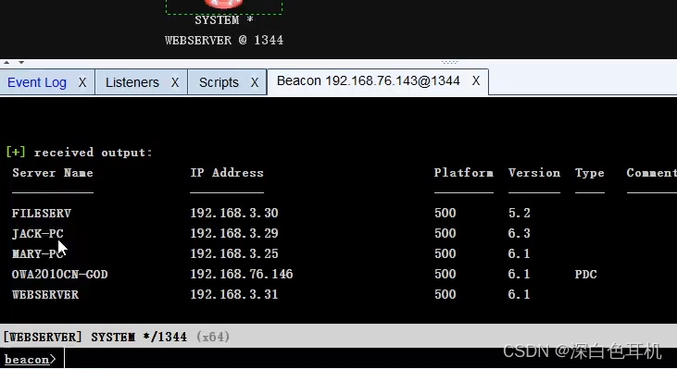Screen dimensions: 677x369
Task: Click OWA2010CN-GOD server name
Action: (59, 274)
